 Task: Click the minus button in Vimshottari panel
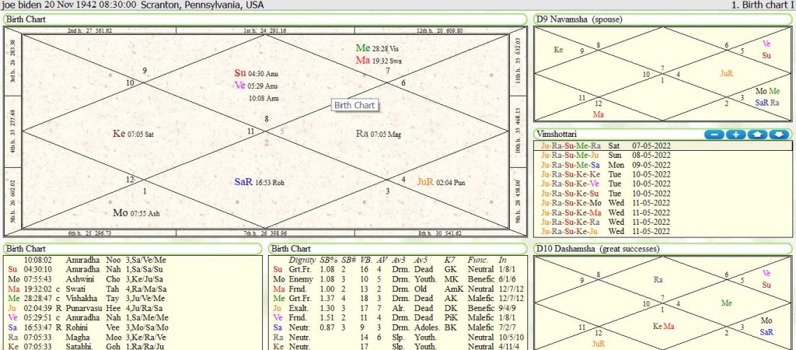pyautogui.click(x=714, y=135)
